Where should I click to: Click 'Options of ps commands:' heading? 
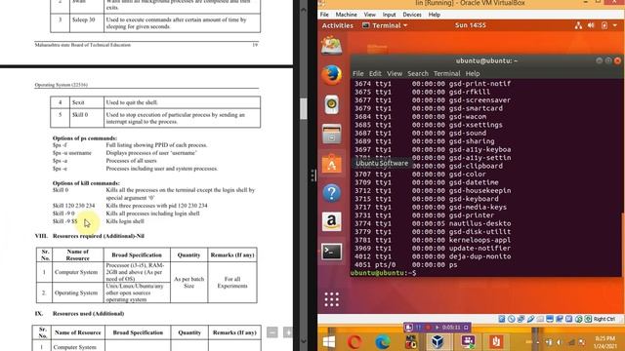pos(85,138)
